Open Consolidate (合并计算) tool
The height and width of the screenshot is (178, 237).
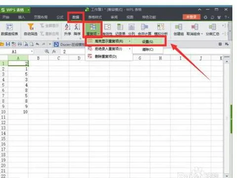145,30
